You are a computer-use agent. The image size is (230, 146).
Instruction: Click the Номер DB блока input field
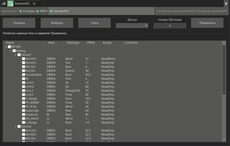pyautogui.click(x=169, y=25)
